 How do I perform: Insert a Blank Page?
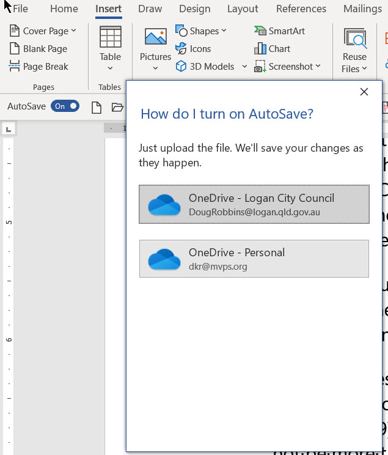point(38,49)
